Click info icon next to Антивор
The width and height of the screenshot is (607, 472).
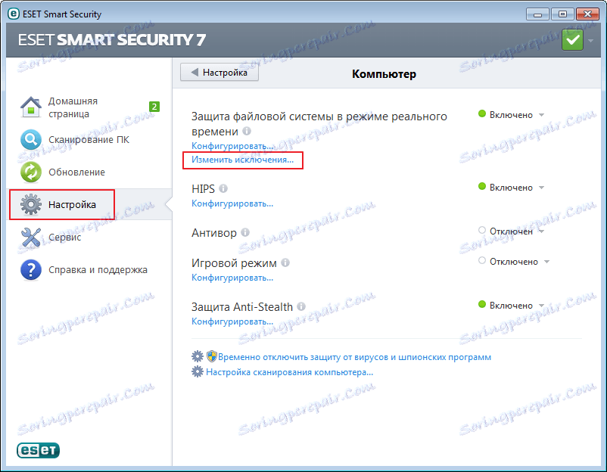pyautogui.click(x=245, y=232)
